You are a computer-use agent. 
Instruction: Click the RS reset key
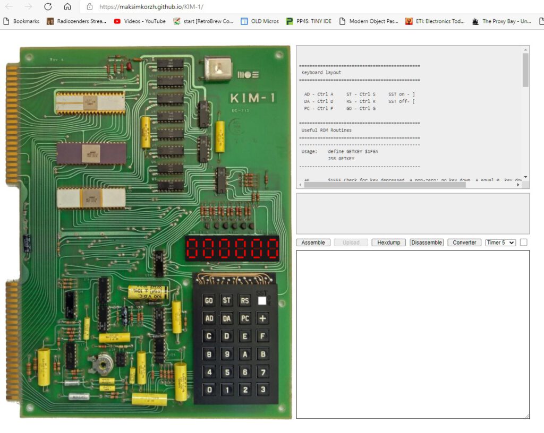tap(244, 300)
